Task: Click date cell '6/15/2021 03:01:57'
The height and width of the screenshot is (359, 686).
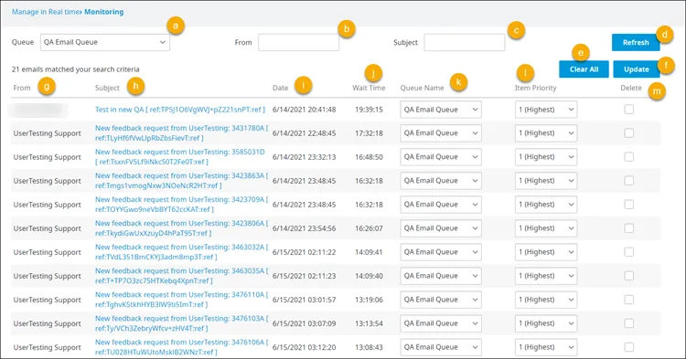Action: pyautogui.click(x=304, y=300)
